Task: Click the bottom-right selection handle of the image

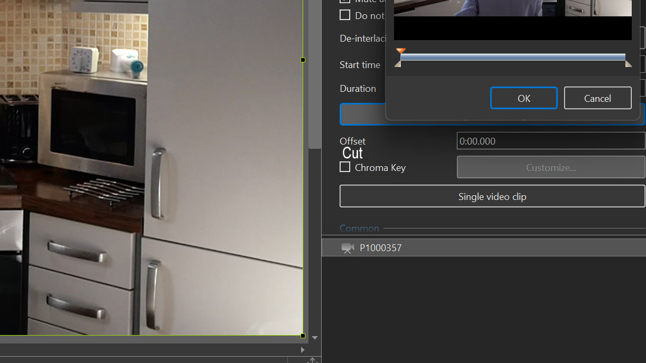Action: click(303, 336)
